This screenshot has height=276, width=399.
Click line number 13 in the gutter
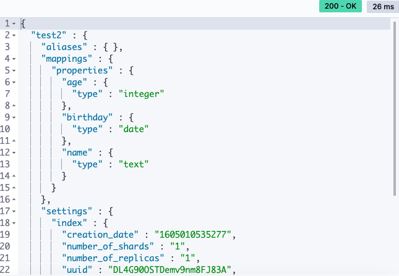5,164
